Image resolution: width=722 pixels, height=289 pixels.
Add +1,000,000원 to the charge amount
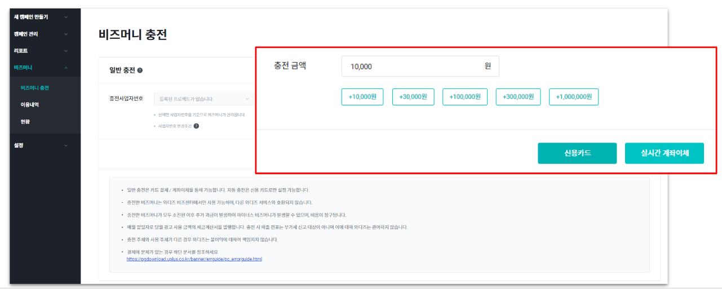click(x=573, y=97)
